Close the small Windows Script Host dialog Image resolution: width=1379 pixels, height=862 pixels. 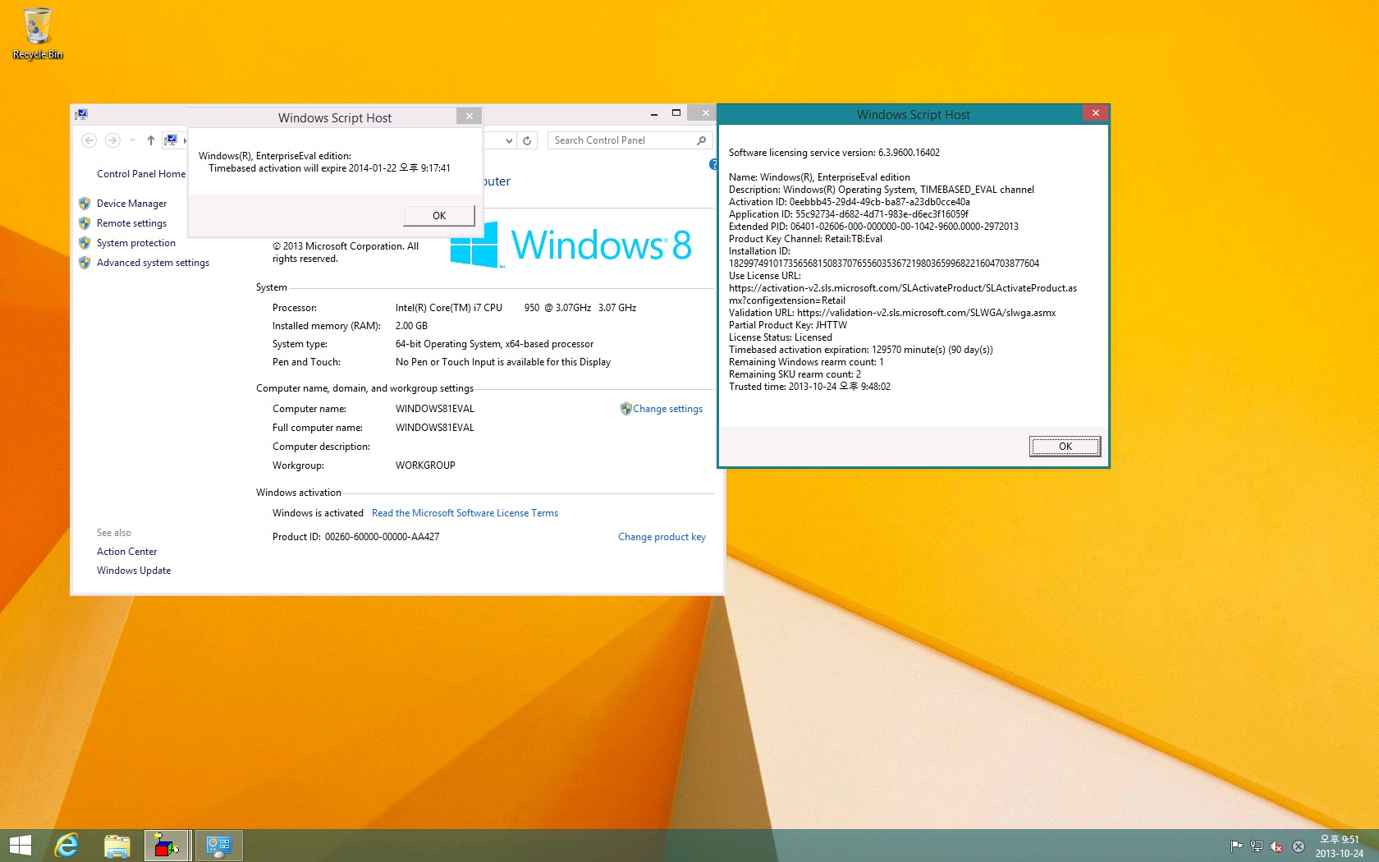[x=469, y=117]
